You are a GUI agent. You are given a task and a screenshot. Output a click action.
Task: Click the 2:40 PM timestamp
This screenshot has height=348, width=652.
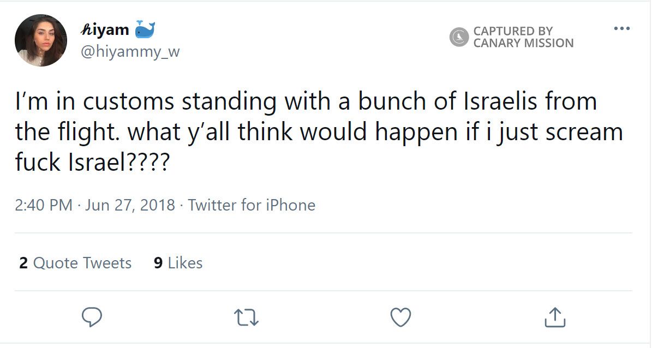click(44, 206)
